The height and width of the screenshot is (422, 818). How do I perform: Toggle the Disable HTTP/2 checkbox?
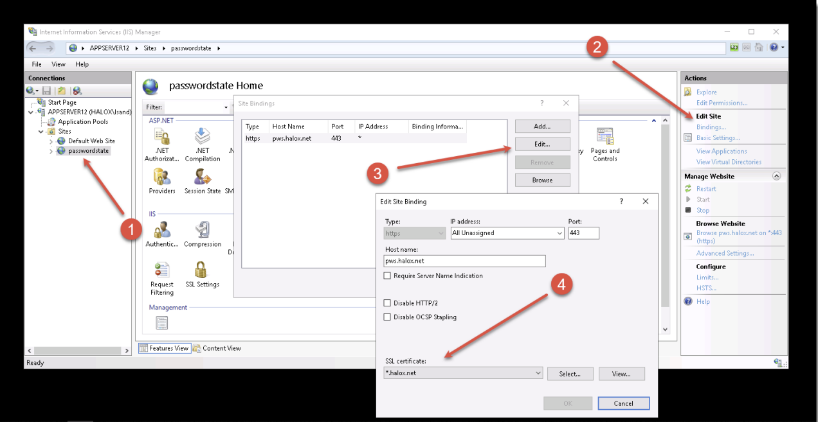pyautogui.click(x=387, y=303)
